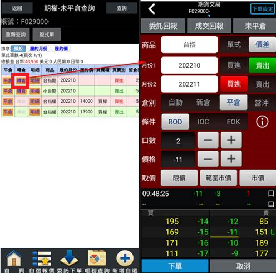276x273 pixels.
Task: Select FOK order condition
Action: (233, 122)
